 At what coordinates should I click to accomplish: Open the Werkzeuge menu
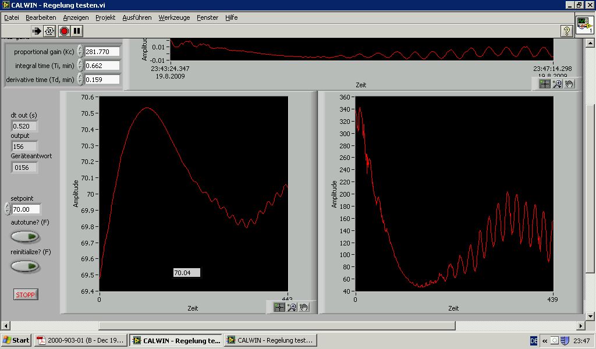pos(174,17)
